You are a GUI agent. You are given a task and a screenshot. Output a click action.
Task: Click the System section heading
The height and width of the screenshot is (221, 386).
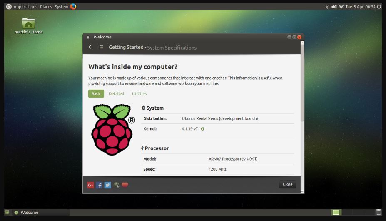[152, 108]
